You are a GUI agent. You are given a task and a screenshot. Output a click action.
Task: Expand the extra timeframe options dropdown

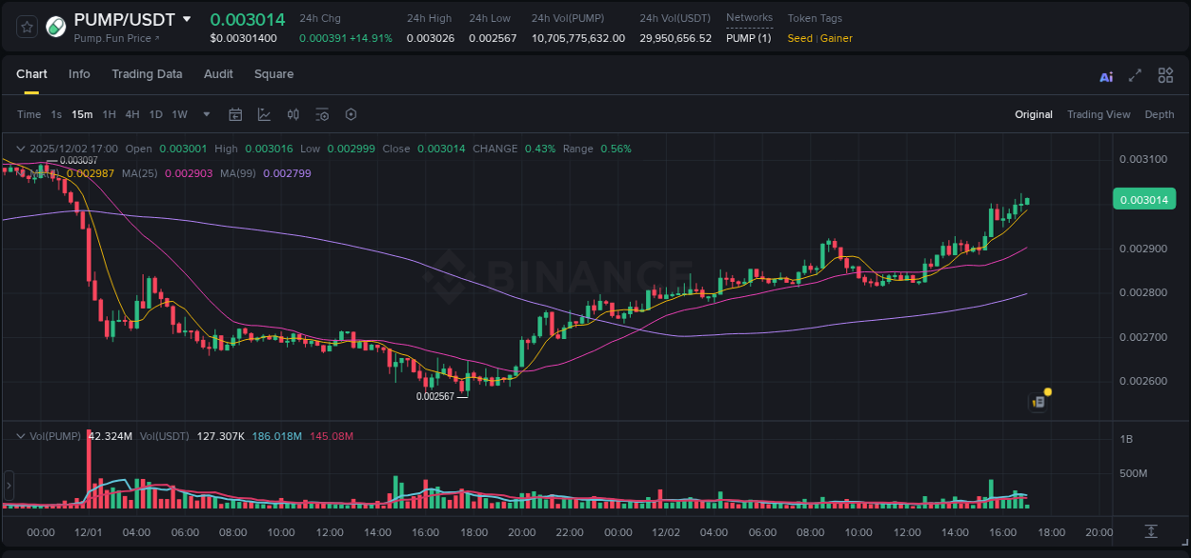206,114
